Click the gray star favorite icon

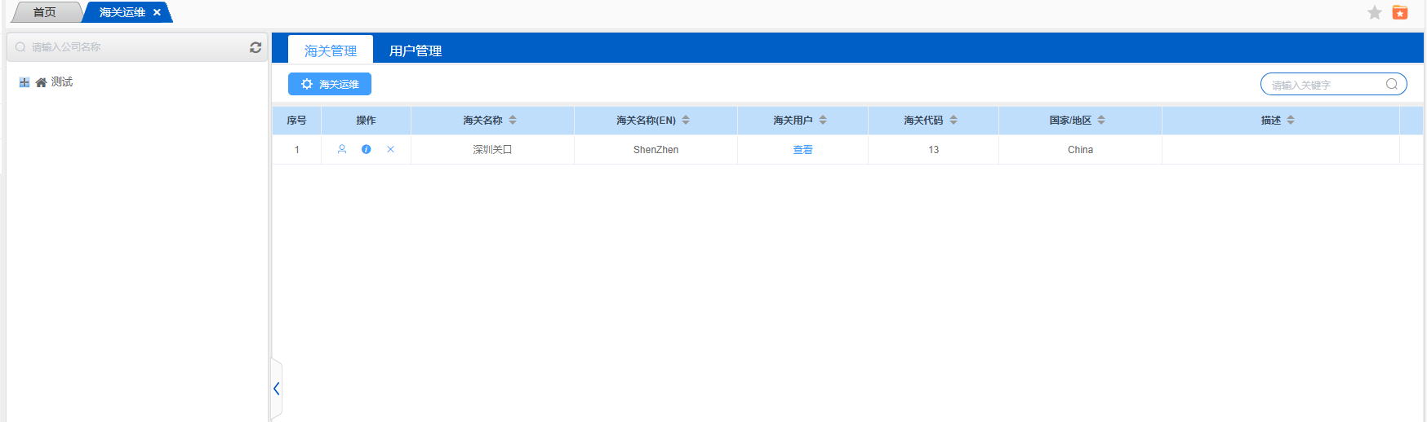click(1375, 12)
